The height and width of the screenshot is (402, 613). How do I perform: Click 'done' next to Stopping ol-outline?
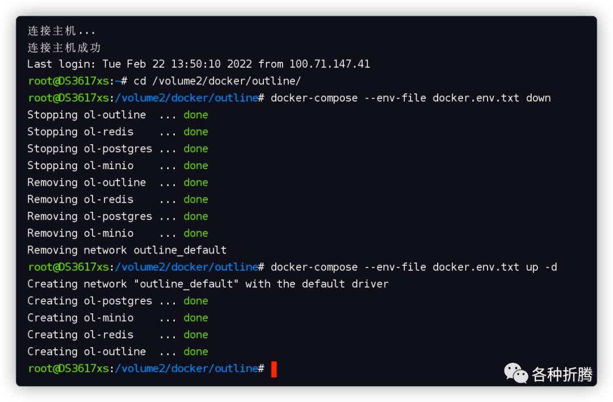click(196, 115)
